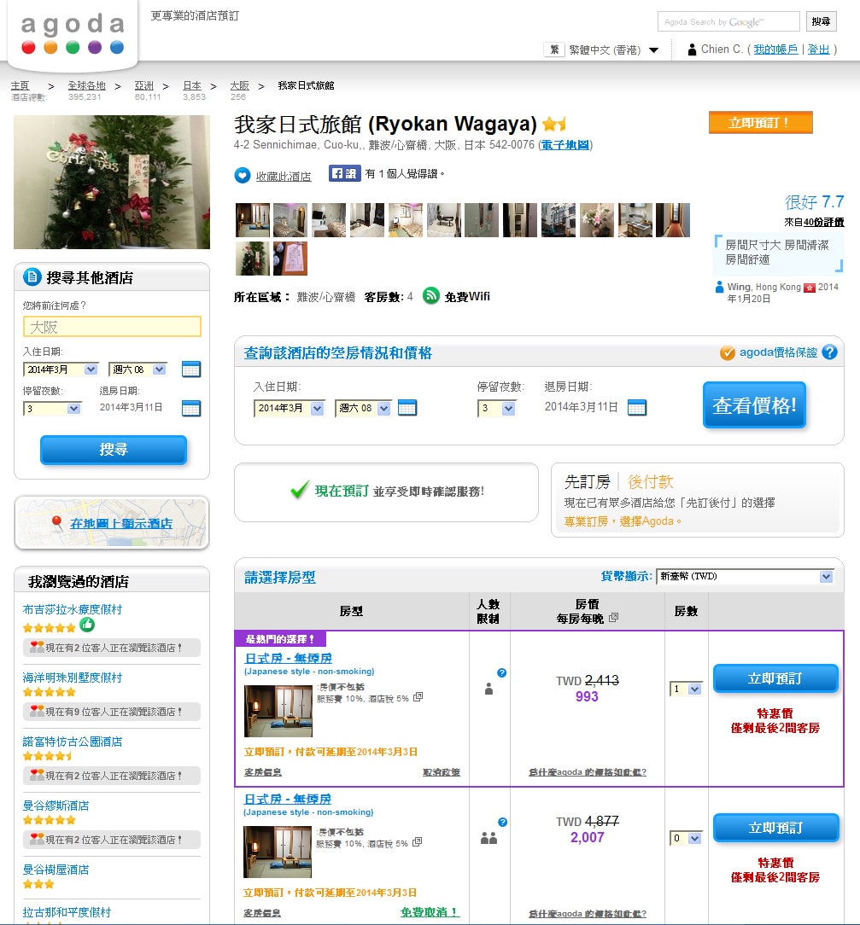Viewport: 860px width, 925px height.
Task: Click the occupancy help icon in the TWD 2,007 row
Action: [502, 822]
